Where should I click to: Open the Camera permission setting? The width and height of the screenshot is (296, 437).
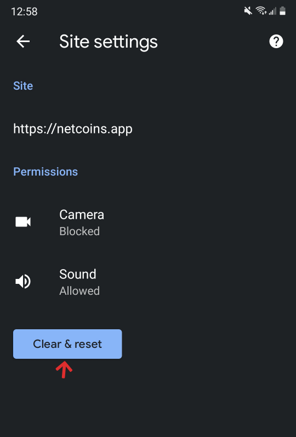[x=148, y=223]
